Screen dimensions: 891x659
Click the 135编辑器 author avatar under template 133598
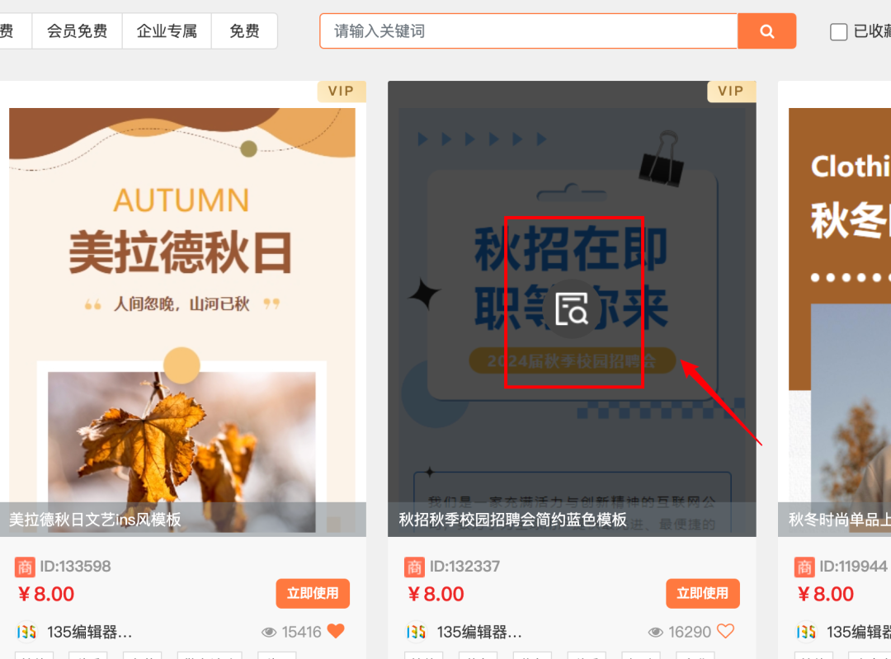coord(26,632)
